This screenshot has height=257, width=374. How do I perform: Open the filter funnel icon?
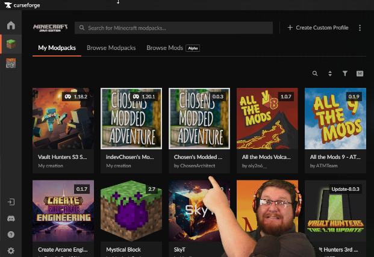[345, 73]
